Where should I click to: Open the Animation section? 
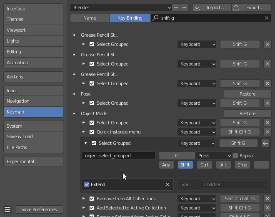(33, 63)
